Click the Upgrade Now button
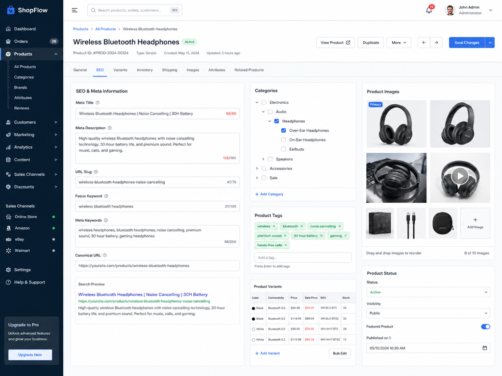Screen dimensions: 502x376 point(30,354)
